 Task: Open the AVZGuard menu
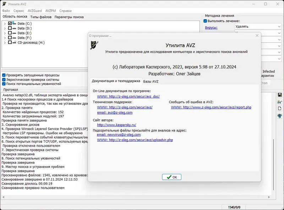pos(34,11)
